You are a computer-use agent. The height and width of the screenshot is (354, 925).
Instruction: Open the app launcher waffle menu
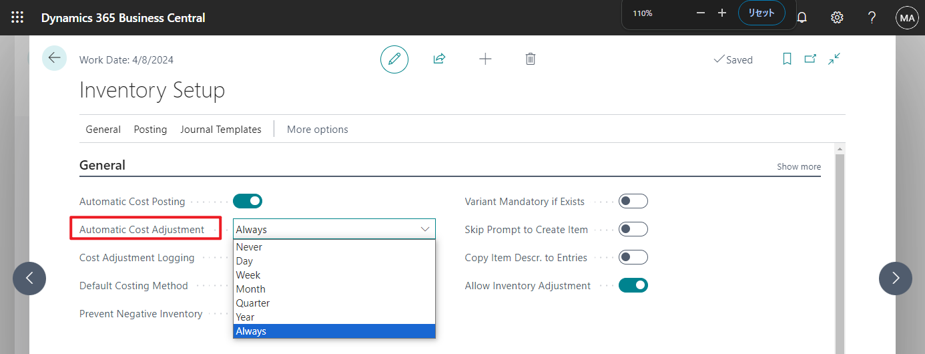coord(17,18)
